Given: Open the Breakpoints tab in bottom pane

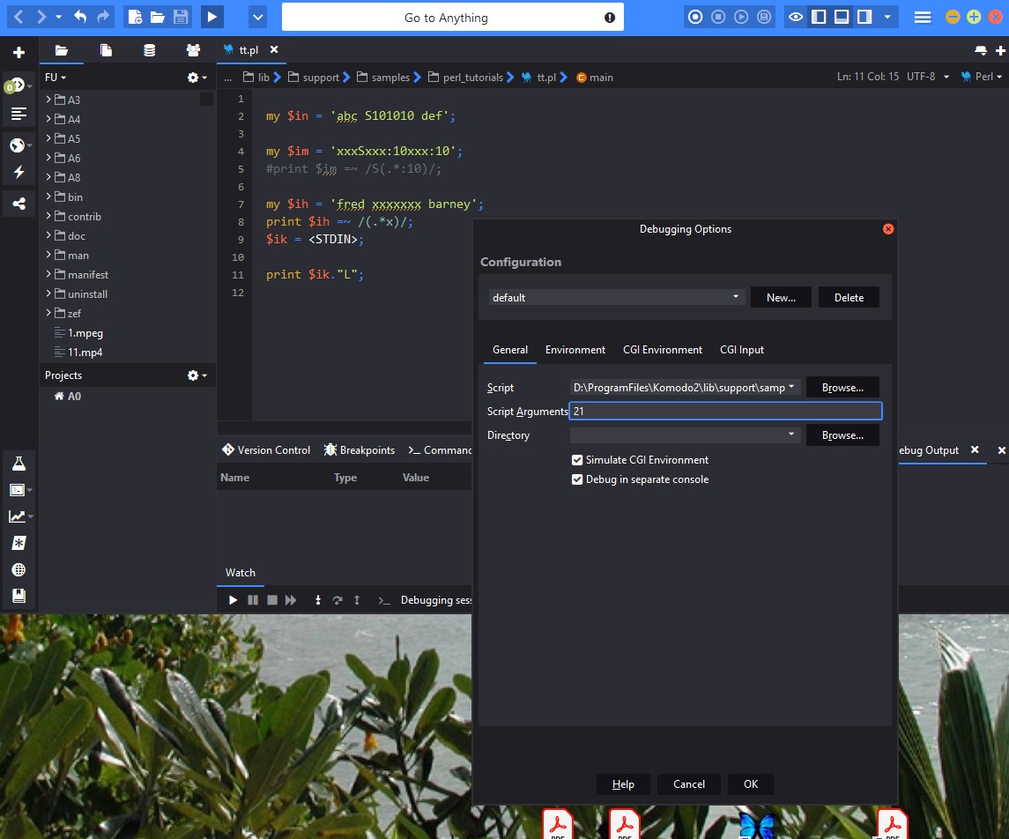Looking at the screenshot, I should (x=360, y=450).
